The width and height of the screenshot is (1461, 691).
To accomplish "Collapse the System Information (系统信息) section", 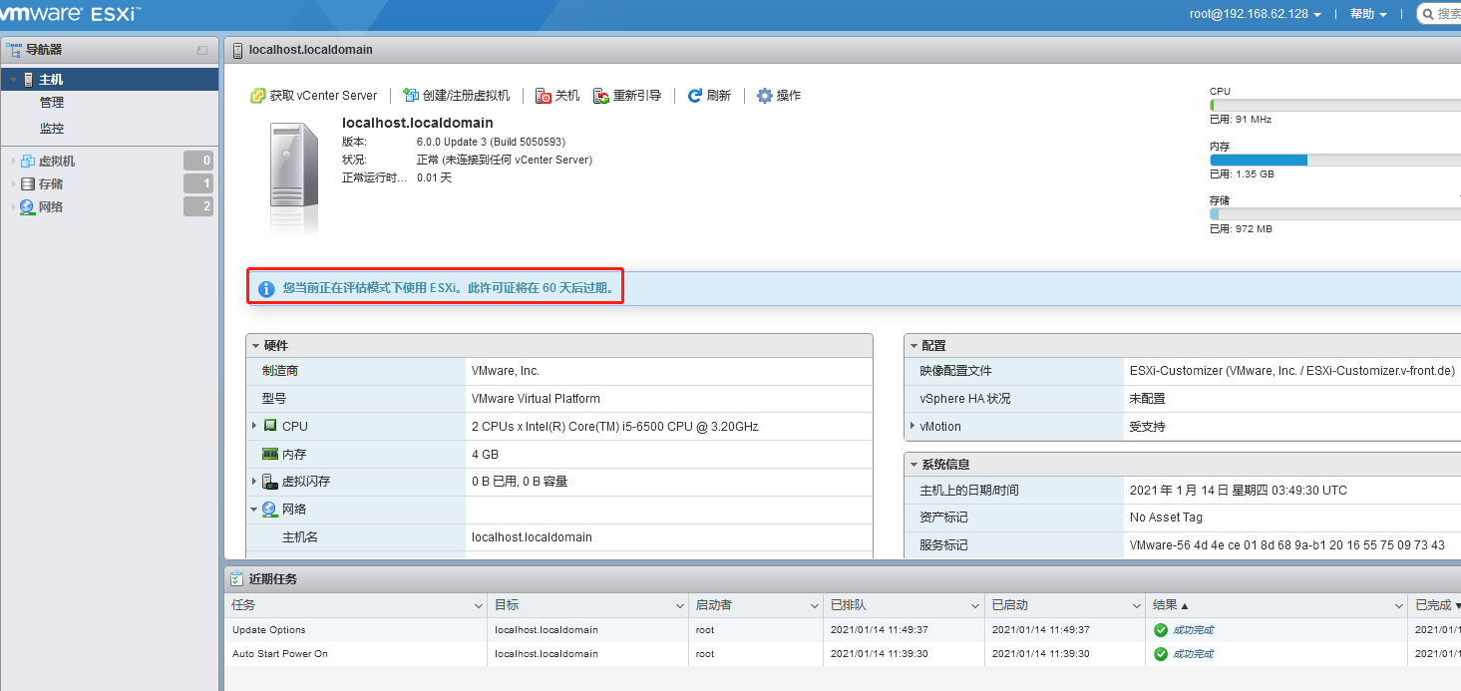I will point(913,464).
